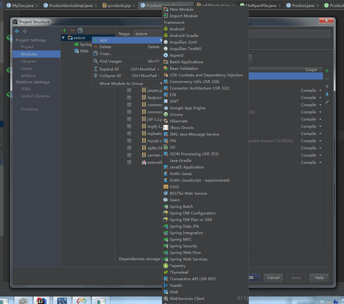Image resolution: width=344 pixels, height=304 pixels.
Task: Click the module Name input field
Action: point(232,34)
